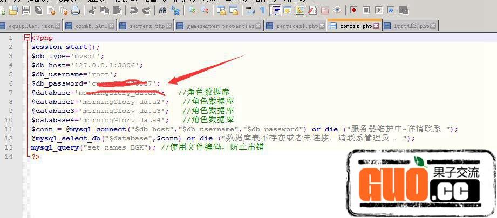Click the Open file folder icon
The image size is (497, 218).
[x=13, y=10]
